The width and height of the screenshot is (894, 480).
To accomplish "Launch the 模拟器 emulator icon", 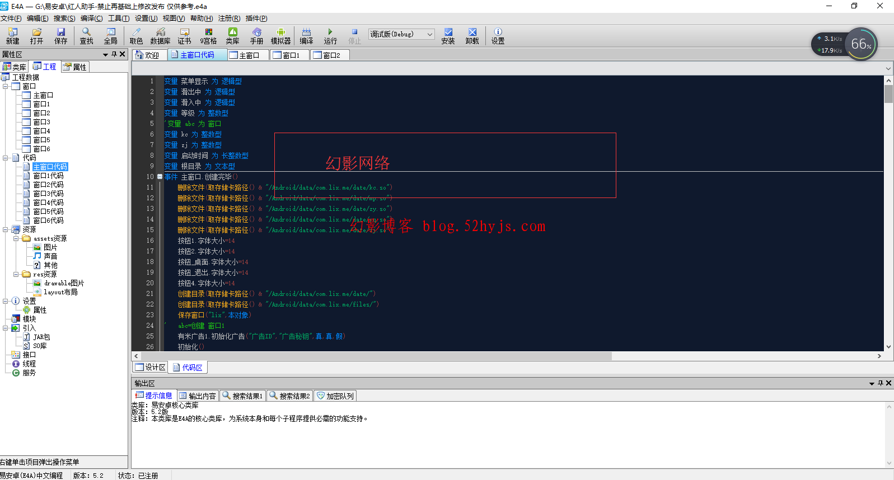I will point(280,36).
